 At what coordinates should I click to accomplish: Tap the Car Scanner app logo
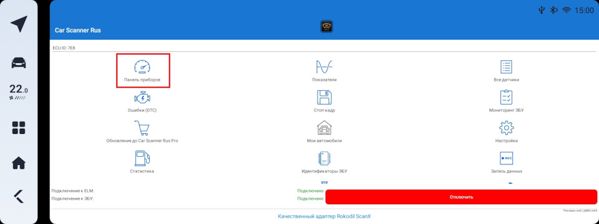pyautogui.click(x=326, y=26)
